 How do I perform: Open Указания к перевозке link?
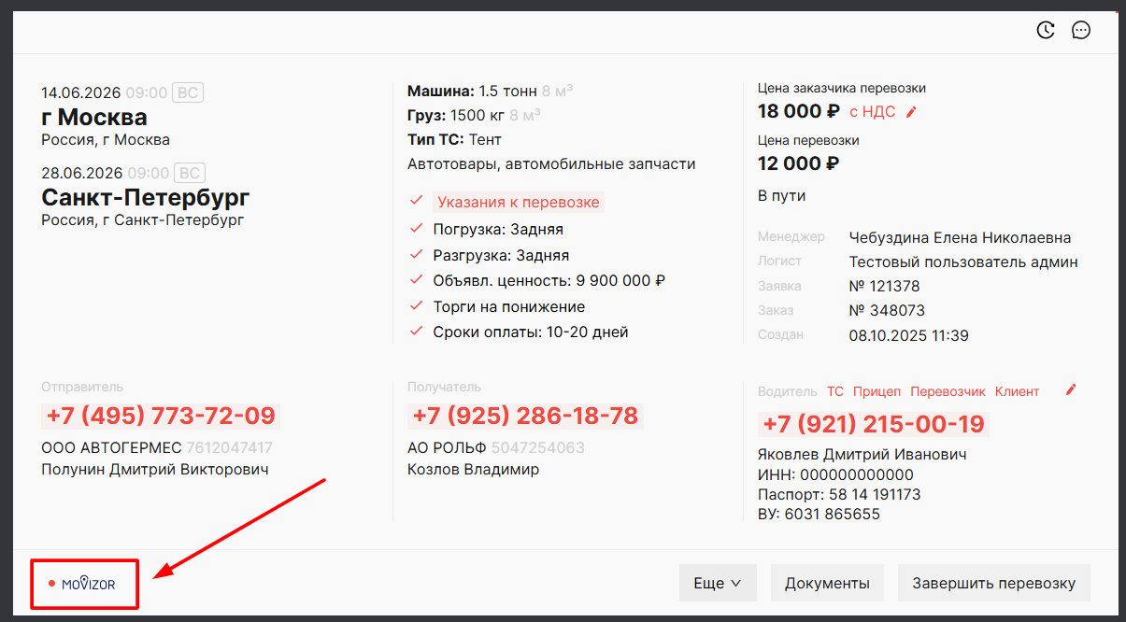[x=519, y=203]
